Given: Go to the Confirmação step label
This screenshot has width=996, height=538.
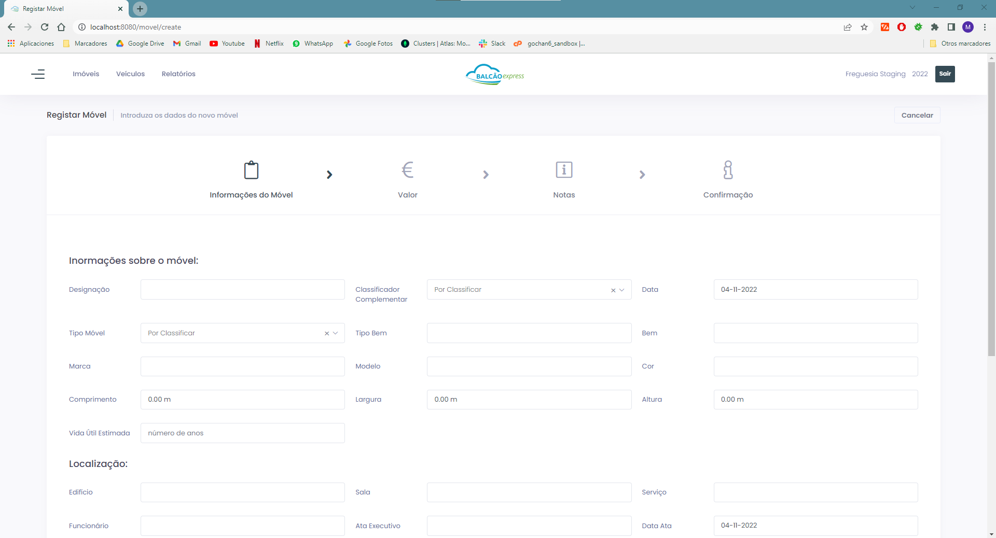Looking at the screenshot, I should coord(728,195).
